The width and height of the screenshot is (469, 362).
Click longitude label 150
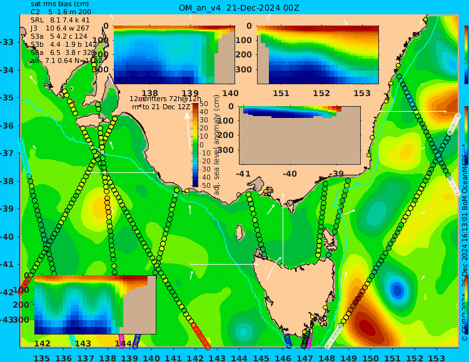coord(371,358)
